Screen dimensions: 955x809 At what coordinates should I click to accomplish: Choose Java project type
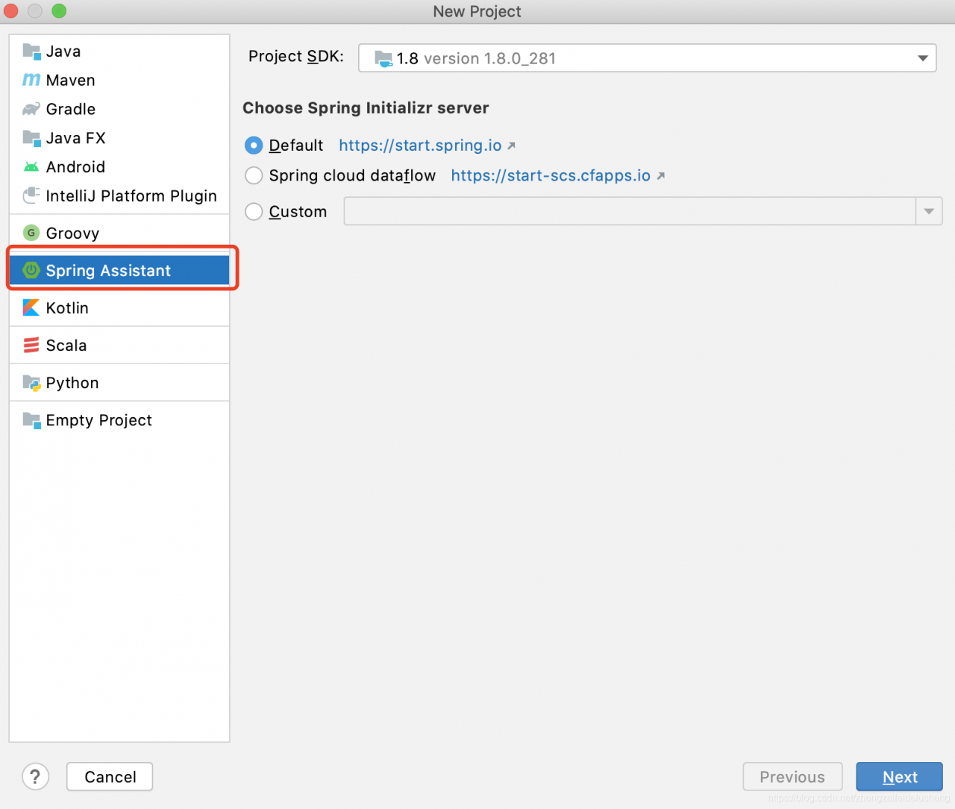(x=119, y=51)
